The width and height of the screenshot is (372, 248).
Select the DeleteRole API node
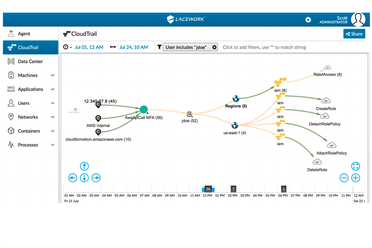tap(317, 162)
